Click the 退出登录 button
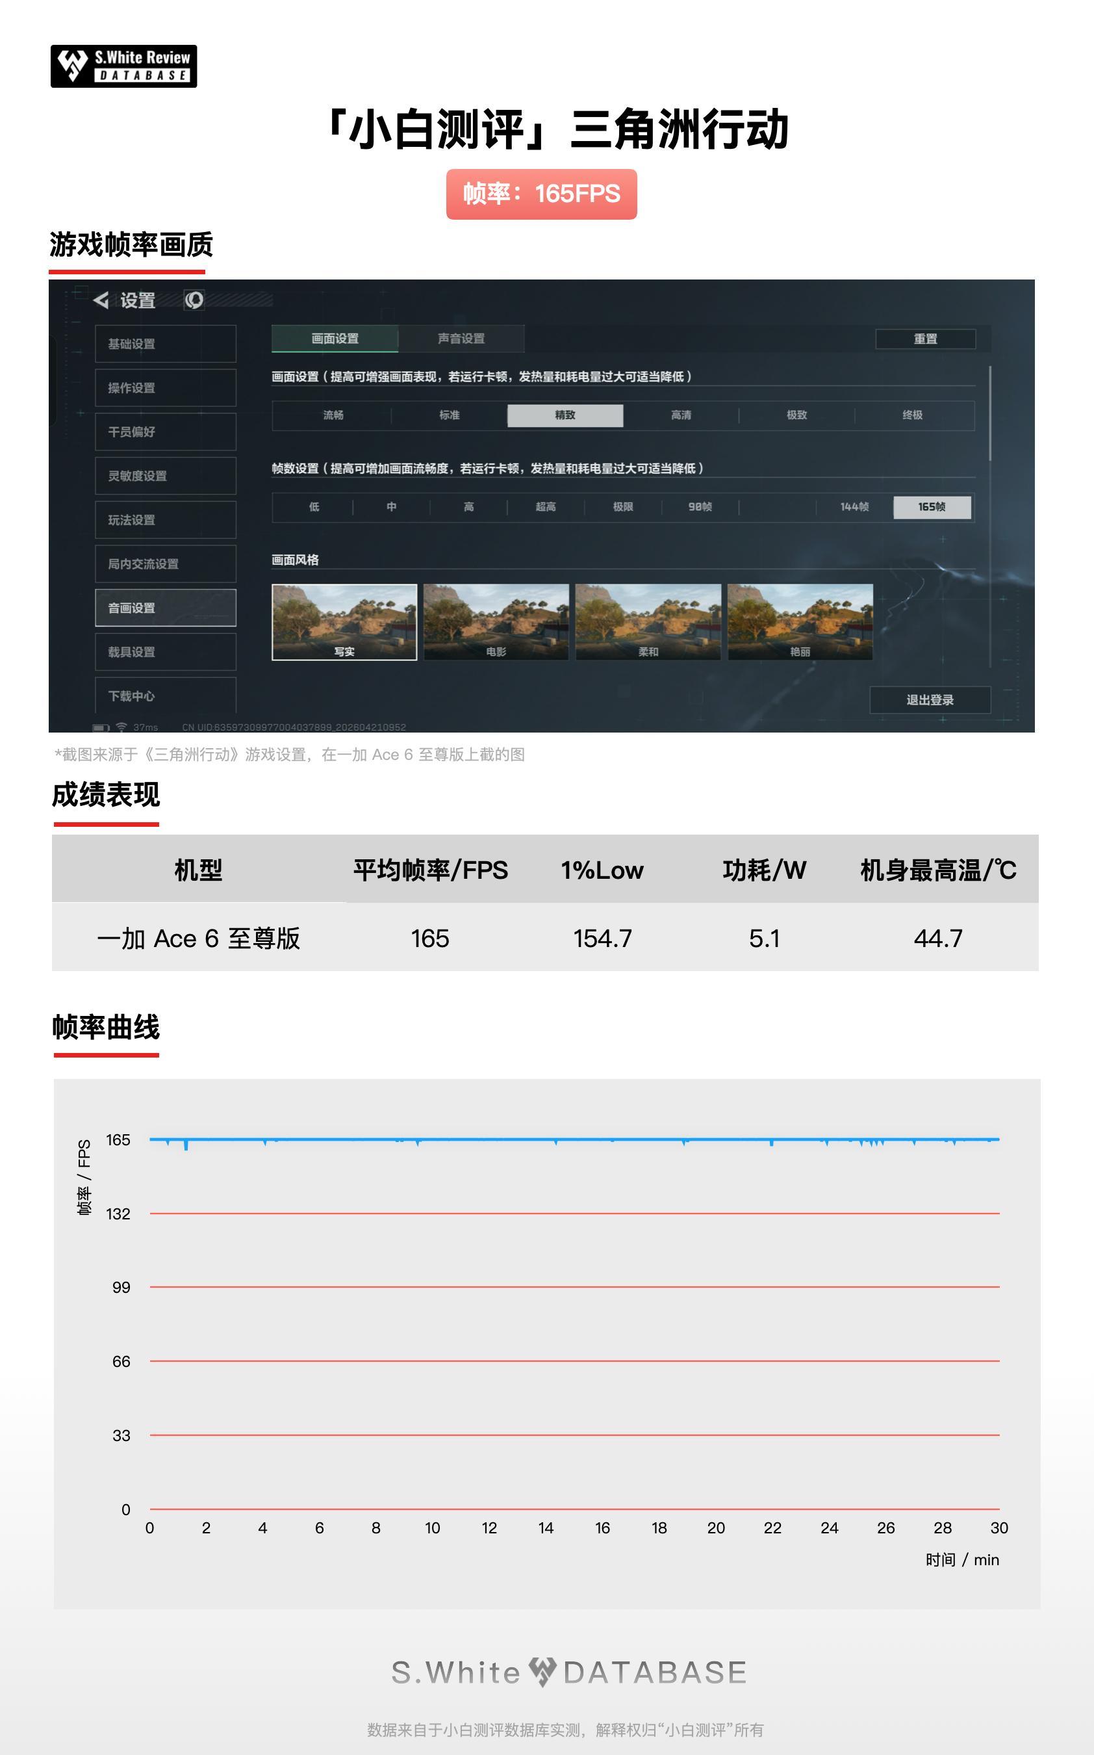 click(930, 700)
